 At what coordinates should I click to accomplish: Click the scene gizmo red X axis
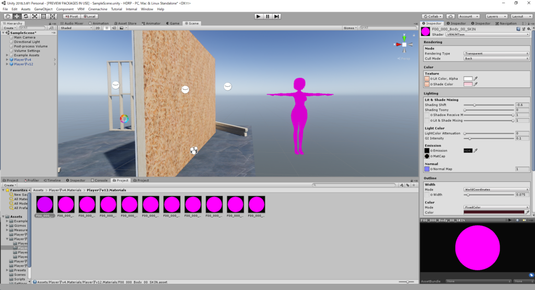pyautogui.click(x=398, y=44)
